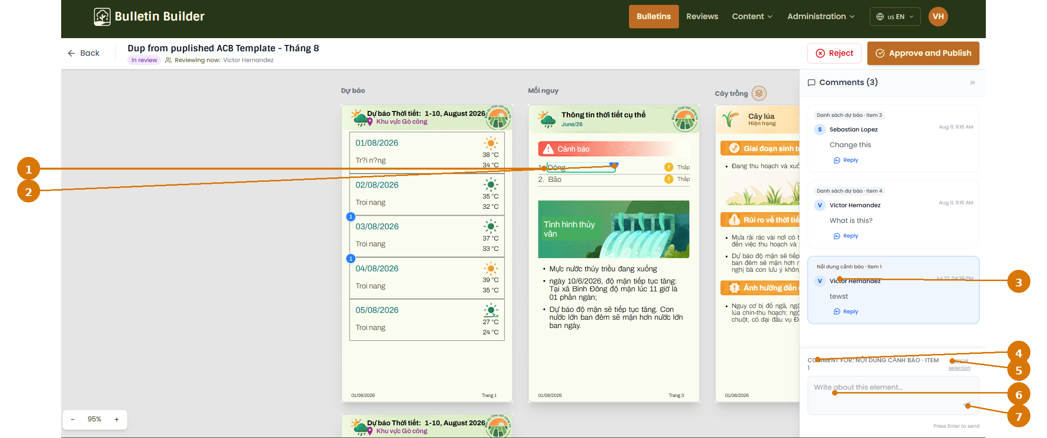The height and width of the screenshot is (438, 1047).
Task: Zoom out with the minus button
Action: [x=72, y=419]
